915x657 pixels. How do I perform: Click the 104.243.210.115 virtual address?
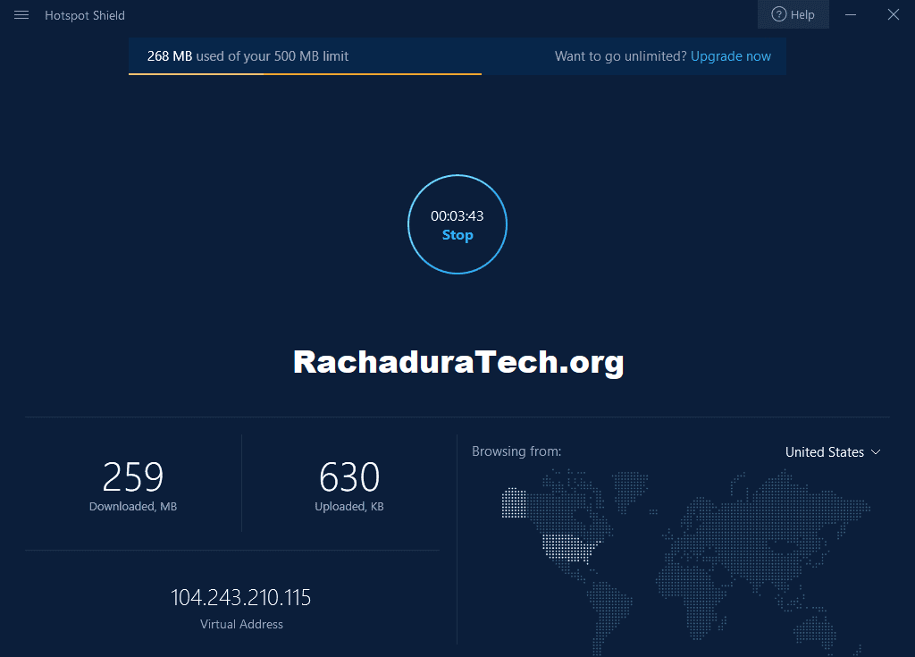point(241,597)
